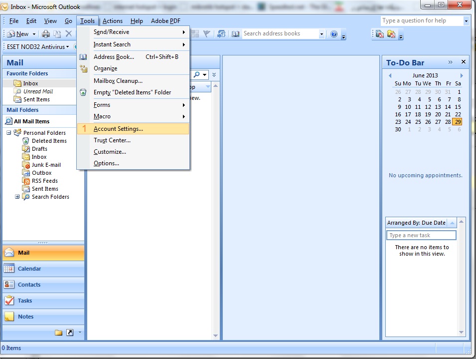Image resolution: width=476 pixels, height=359 pixels.
Task: Click the Type a new task field
Action: pyautogui.click(x=421, y=235)
